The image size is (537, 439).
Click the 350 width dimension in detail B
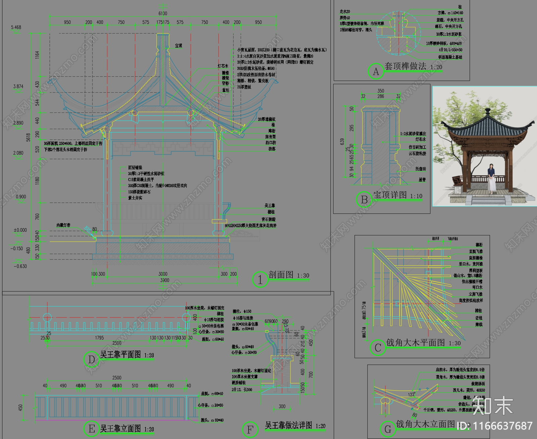pyautogui.click(x=381, y=91)
